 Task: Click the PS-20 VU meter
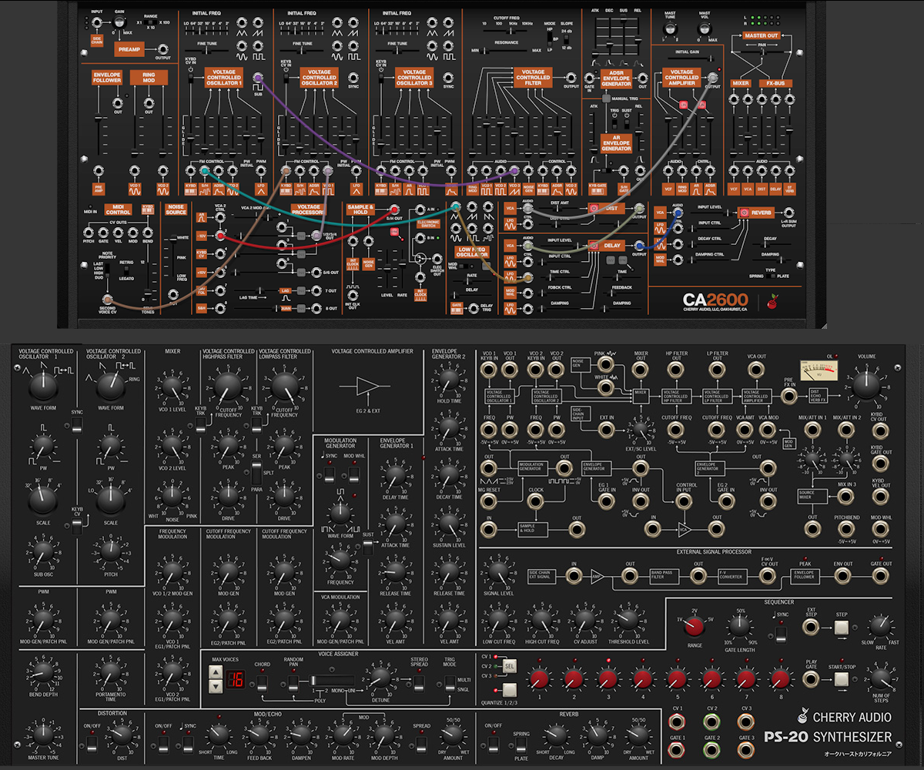[x=819, y=370]
